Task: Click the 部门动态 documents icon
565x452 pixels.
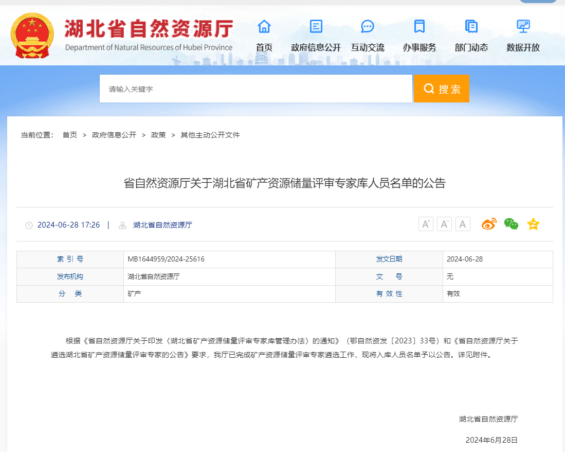Action: (x=471, y=26)
